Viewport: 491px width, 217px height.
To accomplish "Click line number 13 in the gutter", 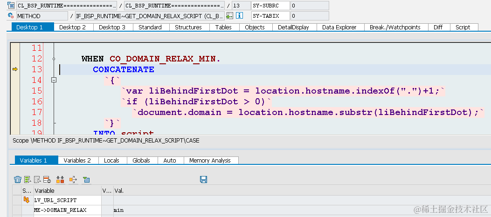I will point(37,69).
